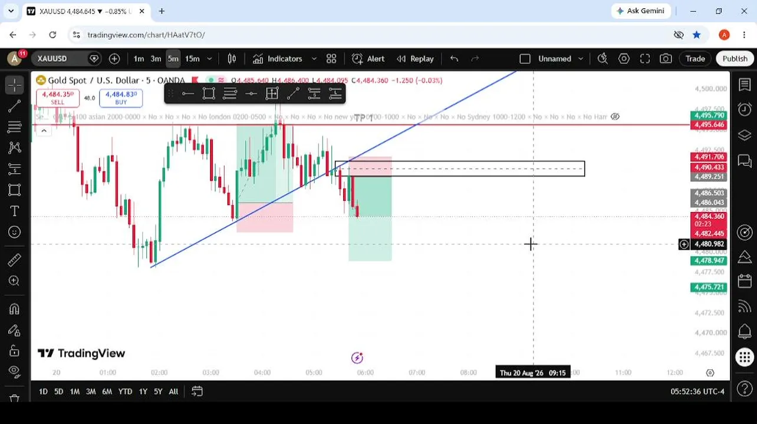Open the Indicators dialog

coord(277,58)
